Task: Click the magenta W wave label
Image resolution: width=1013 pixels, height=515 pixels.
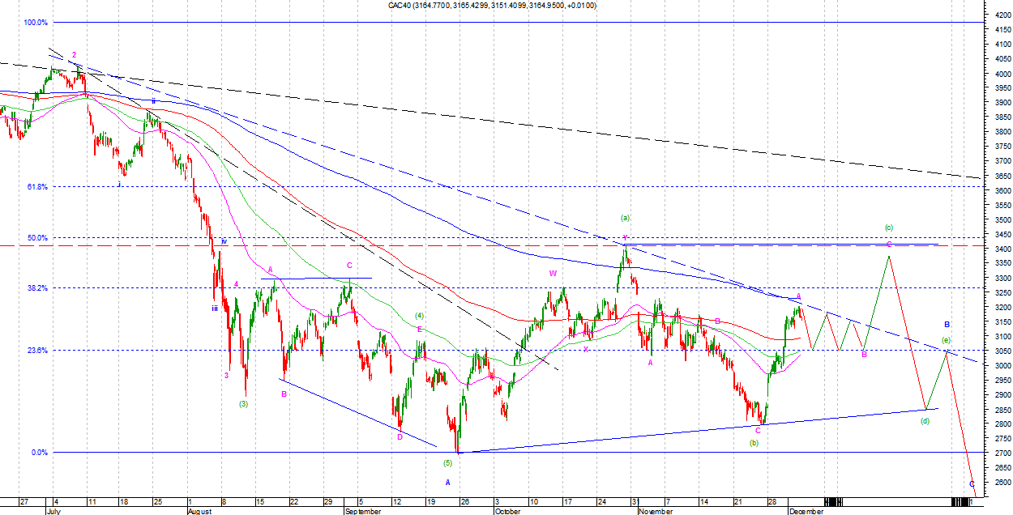Action: 553,273
